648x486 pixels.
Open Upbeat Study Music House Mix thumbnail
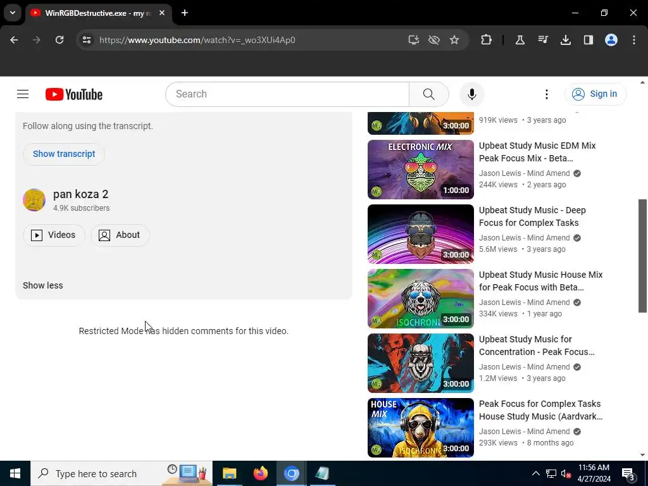420,299
